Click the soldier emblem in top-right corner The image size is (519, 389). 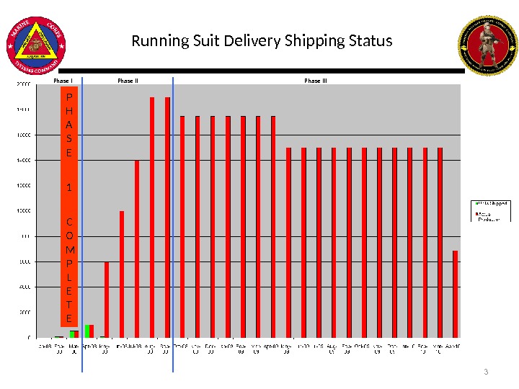[x=488, y=45]
